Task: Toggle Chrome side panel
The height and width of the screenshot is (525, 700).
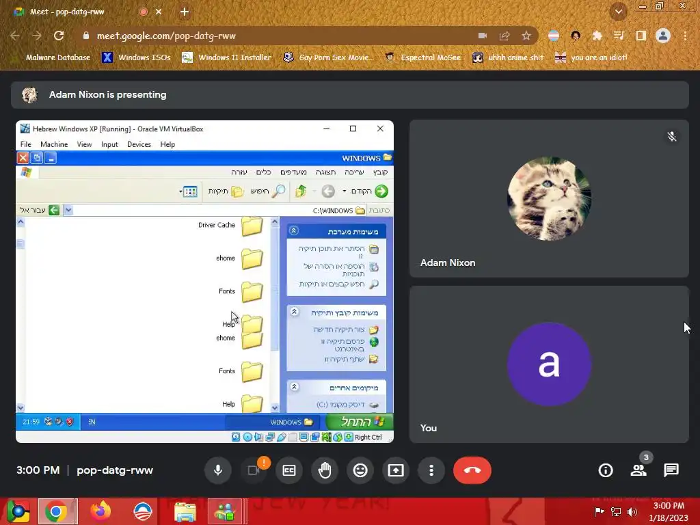Action: pyautogui.click(x=641, y=36)
